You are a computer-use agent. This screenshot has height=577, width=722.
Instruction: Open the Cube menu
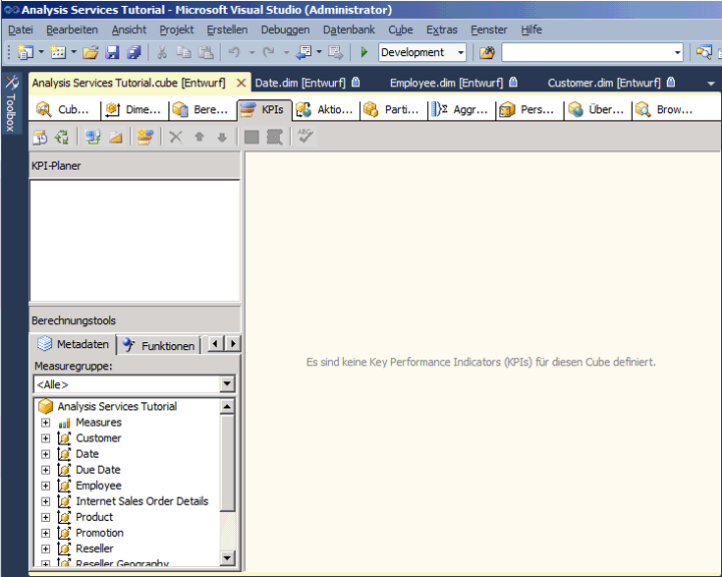click(x=400, y=29)
